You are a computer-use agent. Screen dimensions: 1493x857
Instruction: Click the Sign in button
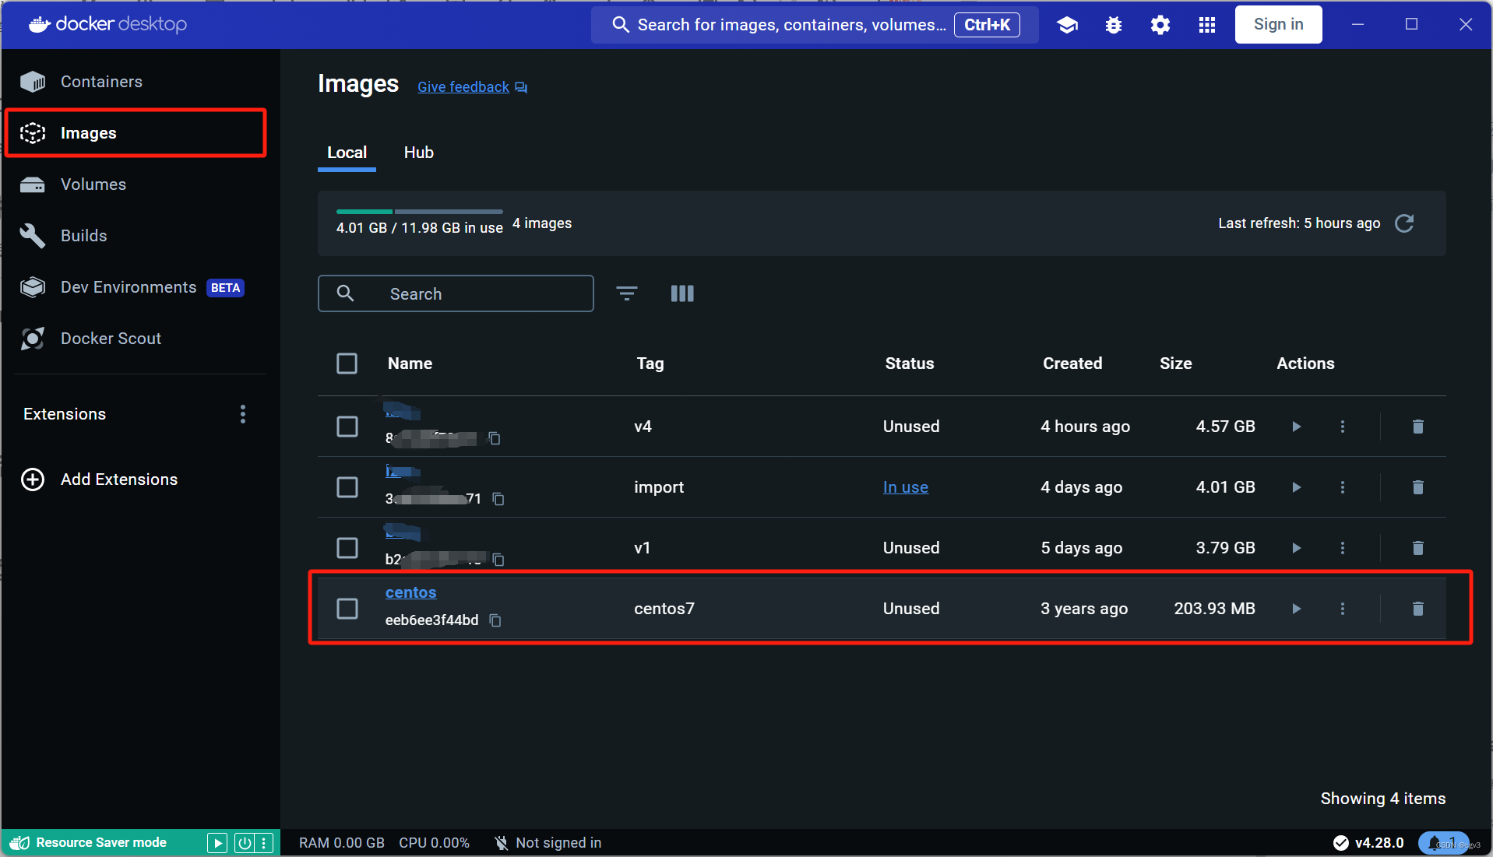[x=1278, y=24]
